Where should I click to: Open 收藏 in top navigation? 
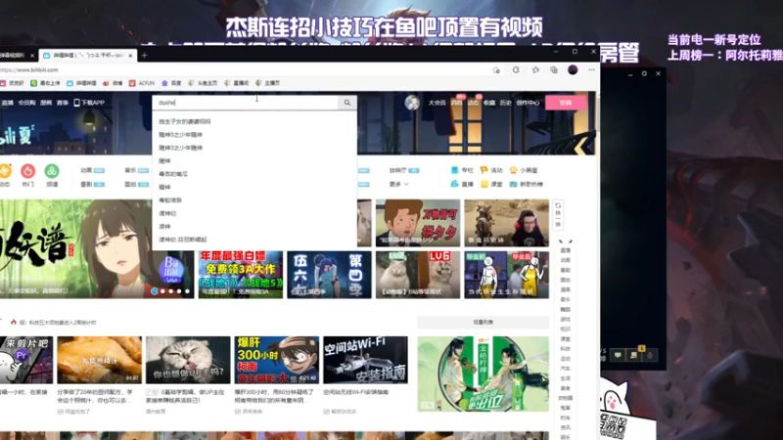489,103
